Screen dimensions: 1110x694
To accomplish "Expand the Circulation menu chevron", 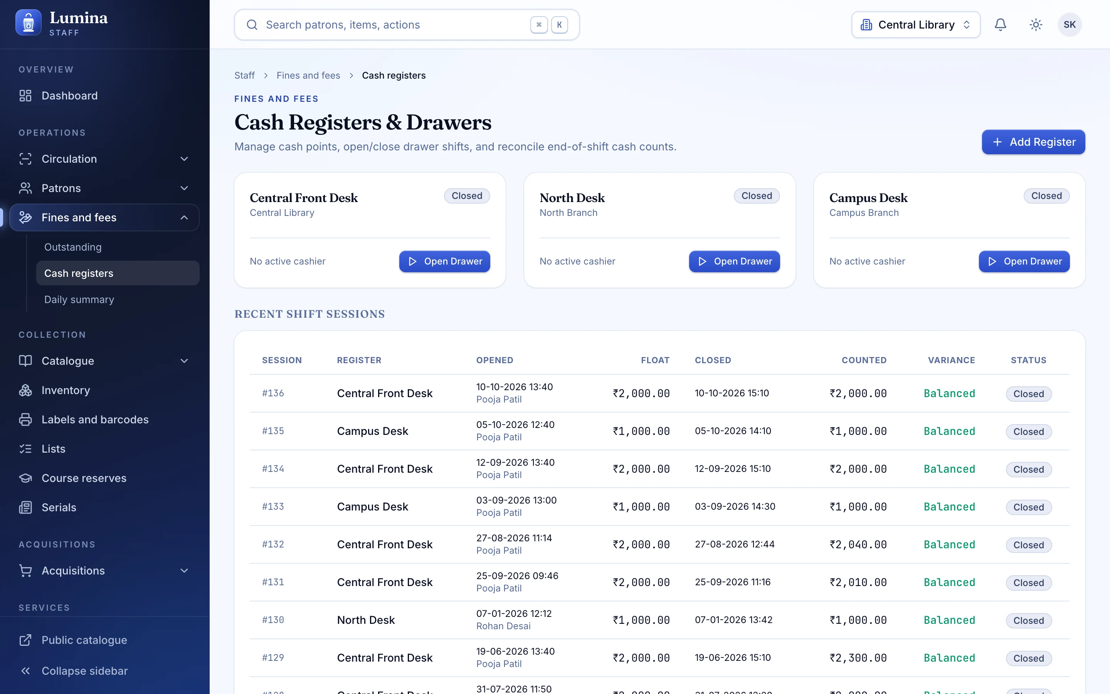I will (184, 159).
